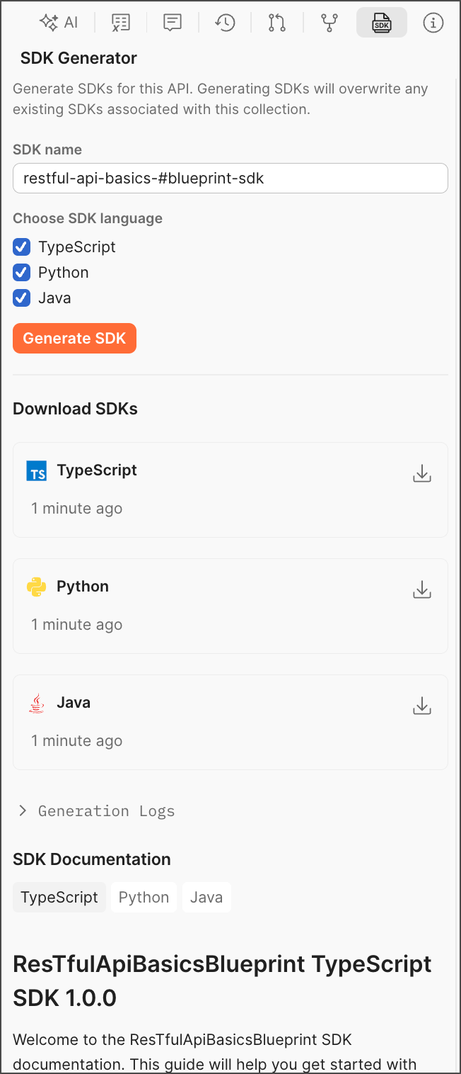This screenshot has height=1074, width=461.
Task: Open the collection info icon
Action: (433, 23)
